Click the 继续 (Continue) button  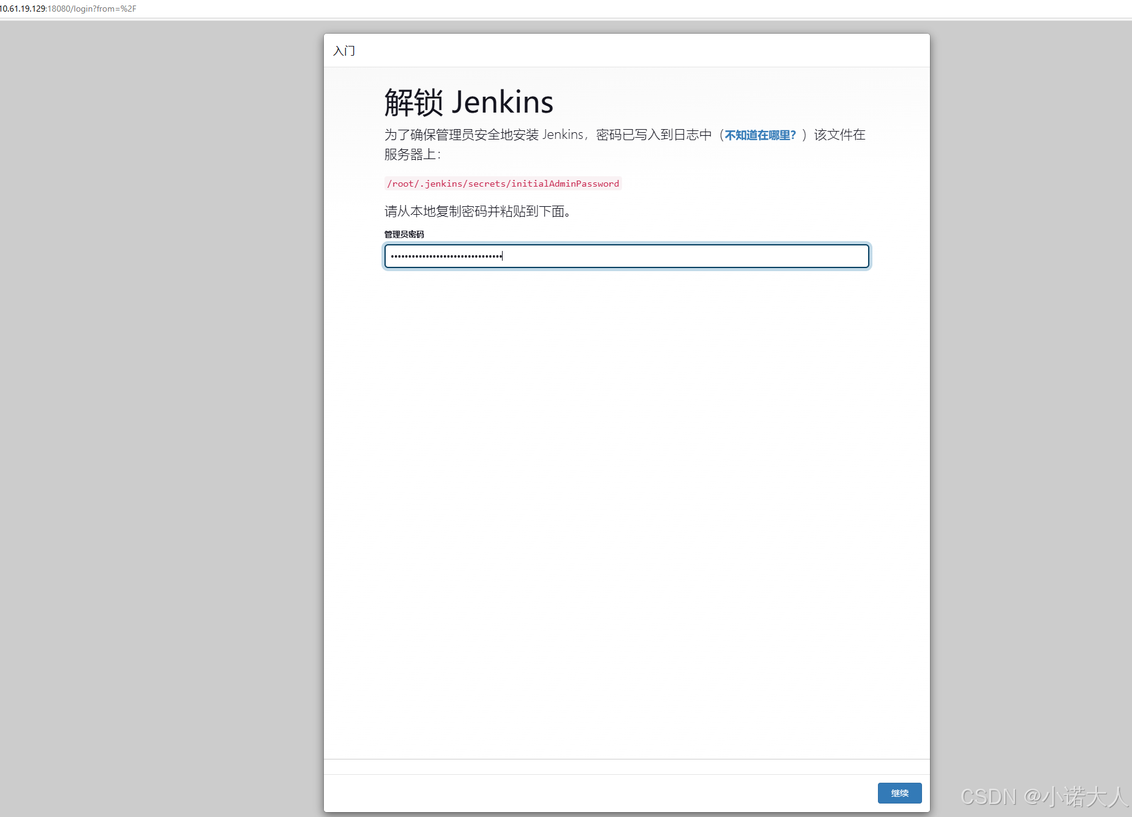tap(899, 793)
